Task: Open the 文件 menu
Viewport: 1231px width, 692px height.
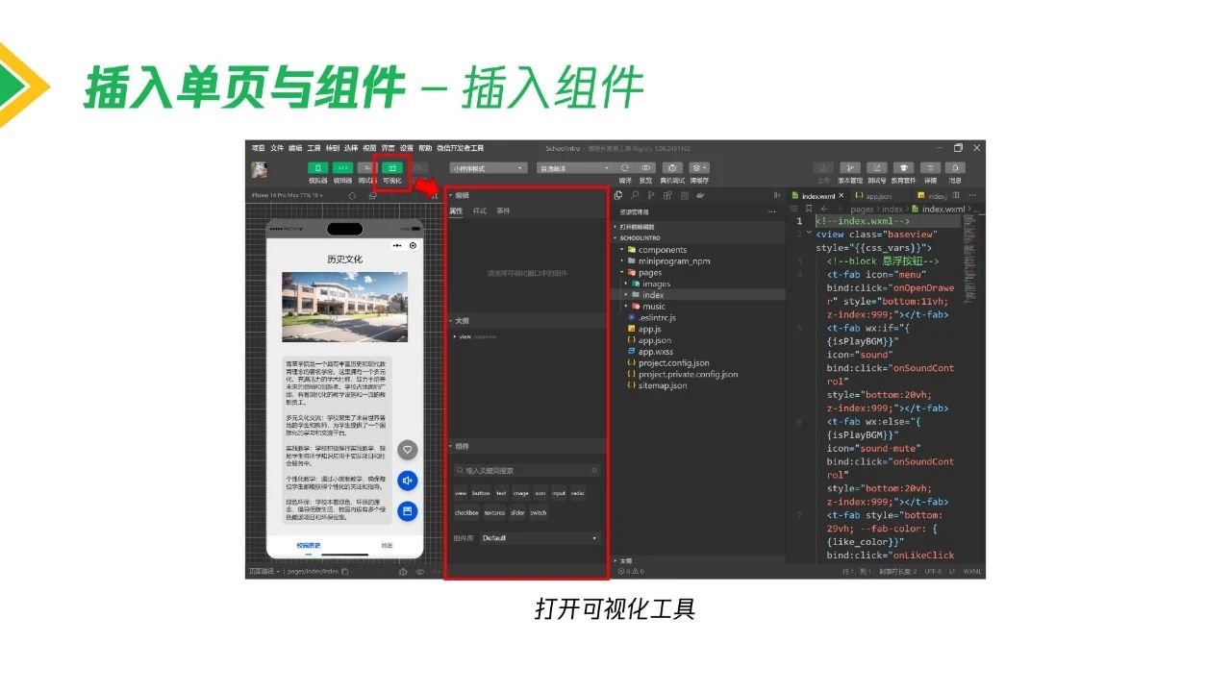Action: (x=277, y=148)
